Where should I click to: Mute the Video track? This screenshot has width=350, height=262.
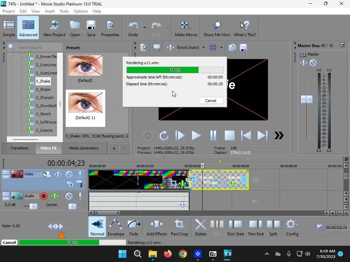(69, 174)
